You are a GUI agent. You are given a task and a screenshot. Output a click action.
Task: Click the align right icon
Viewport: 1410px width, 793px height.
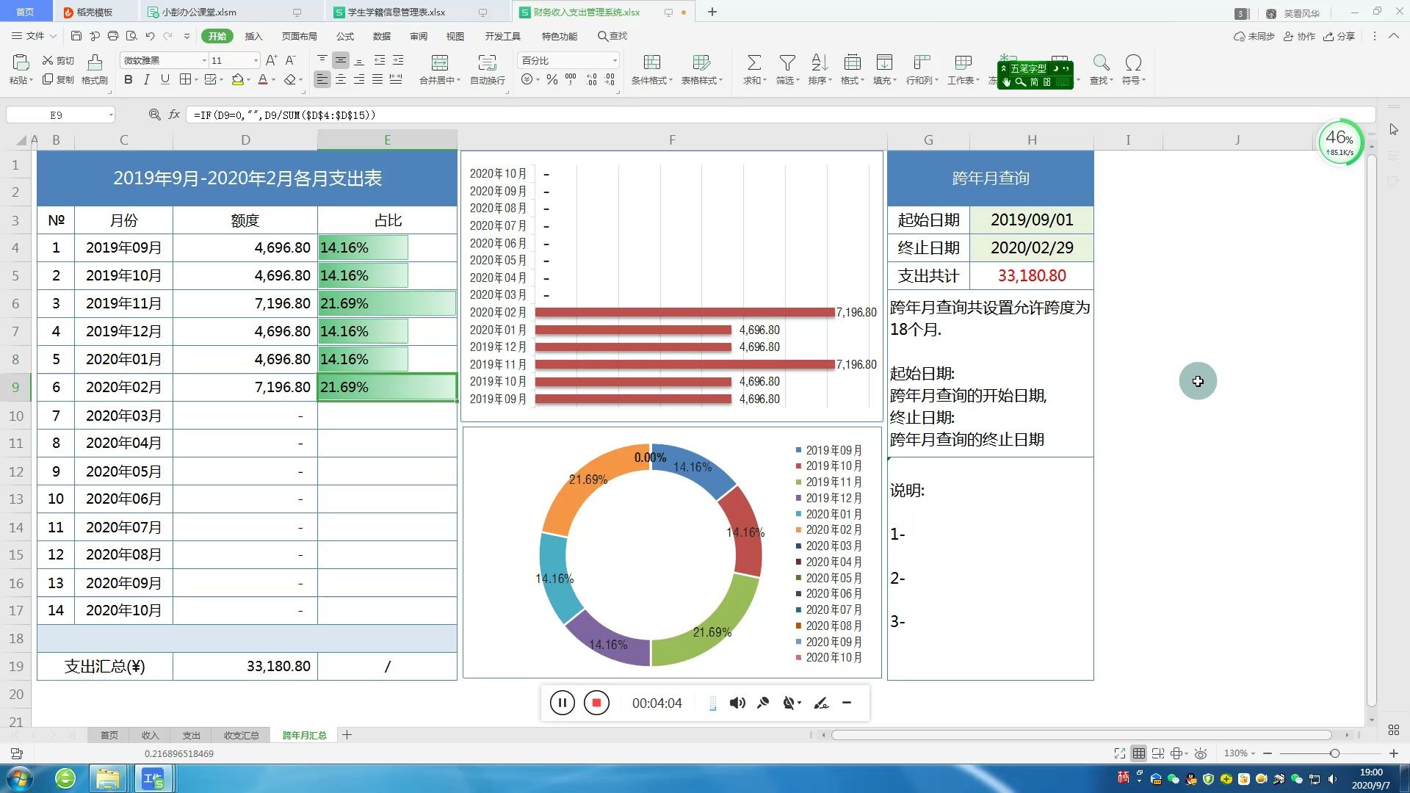click(359, 79)
